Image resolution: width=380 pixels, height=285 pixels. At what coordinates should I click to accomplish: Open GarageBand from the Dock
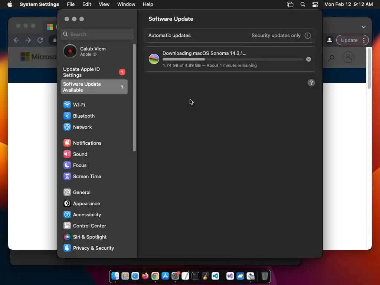(x=205, y=276)
